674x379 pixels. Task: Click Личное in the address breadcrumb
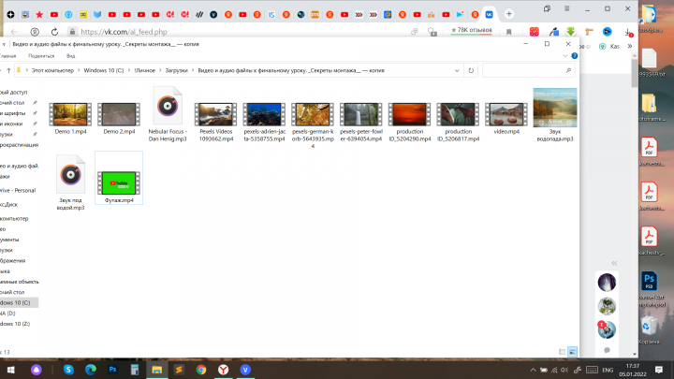point(144,70)
